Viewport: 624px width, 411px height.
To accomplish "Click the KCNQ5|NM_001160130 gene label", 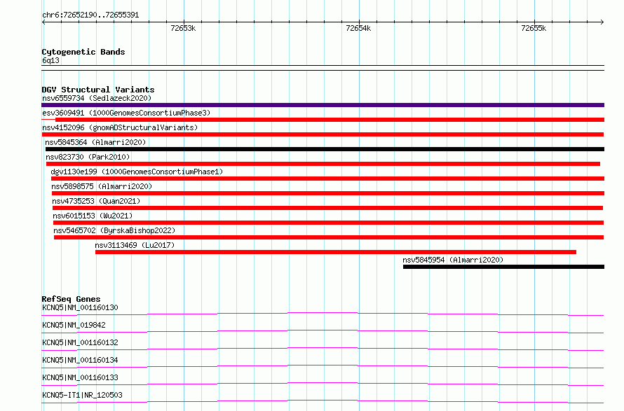I will coord(80,307).
